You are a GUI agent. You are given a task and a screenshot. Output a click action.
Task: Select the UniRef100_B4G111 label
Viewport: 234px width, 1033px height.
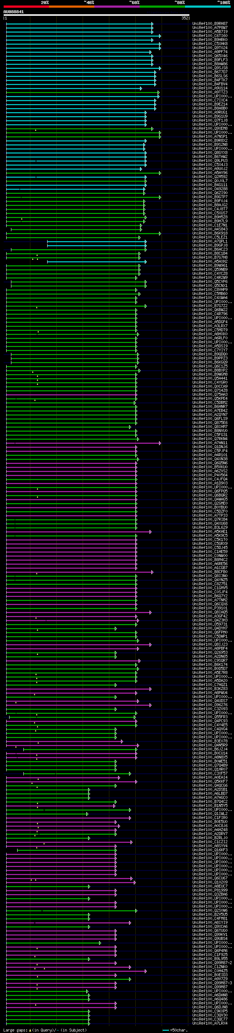[210, 185]
